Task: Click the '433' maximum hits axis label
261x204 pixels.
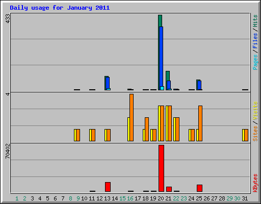Action: coord(8,18)
